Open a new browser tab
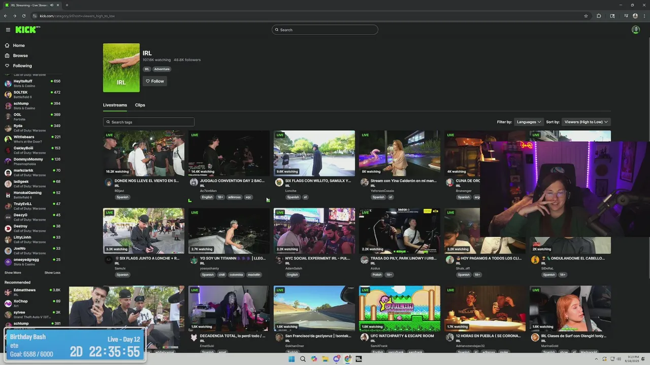Image resolution: width=650 pixels, height=365 pixels. tap(67, 5)
